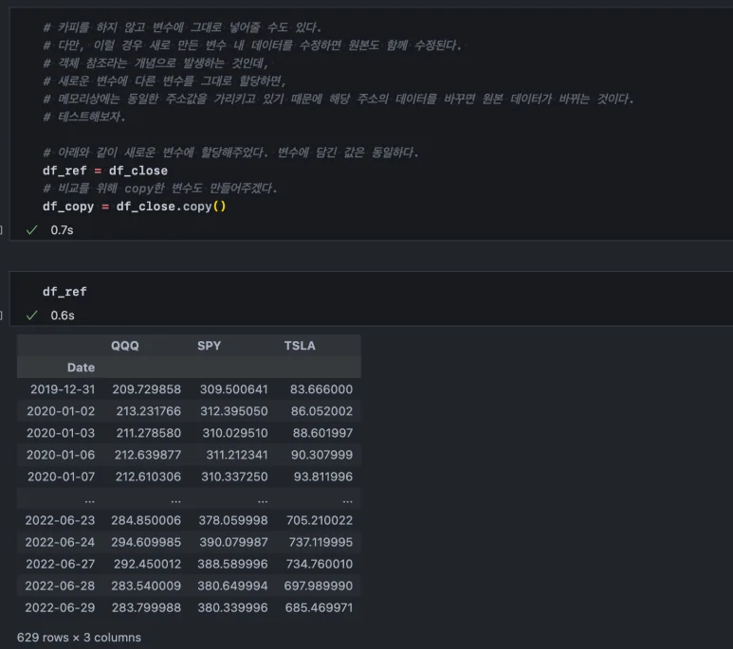
Task: Select the TSLA column header
Action: point(300,346)
